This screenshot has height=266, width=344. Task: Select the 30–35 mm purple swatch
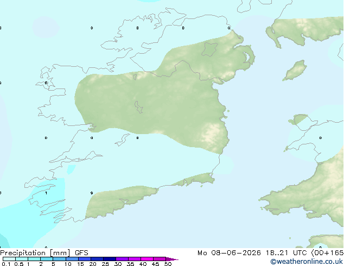pyautogui.click(x=122, y=259)
